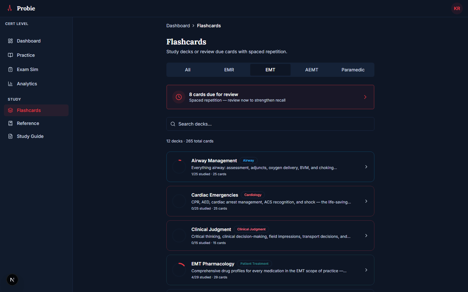Expand the Airway Management deck chevron
The width and height of the screenshot is (468, 292).
[366, 167]
